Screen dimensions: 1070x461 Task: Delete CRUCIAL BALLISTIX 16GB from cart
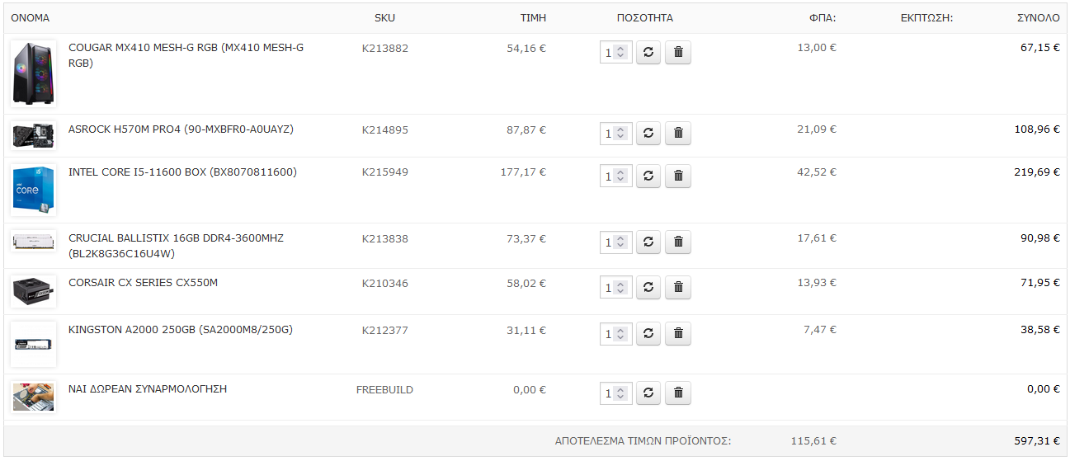pos(678,242)
